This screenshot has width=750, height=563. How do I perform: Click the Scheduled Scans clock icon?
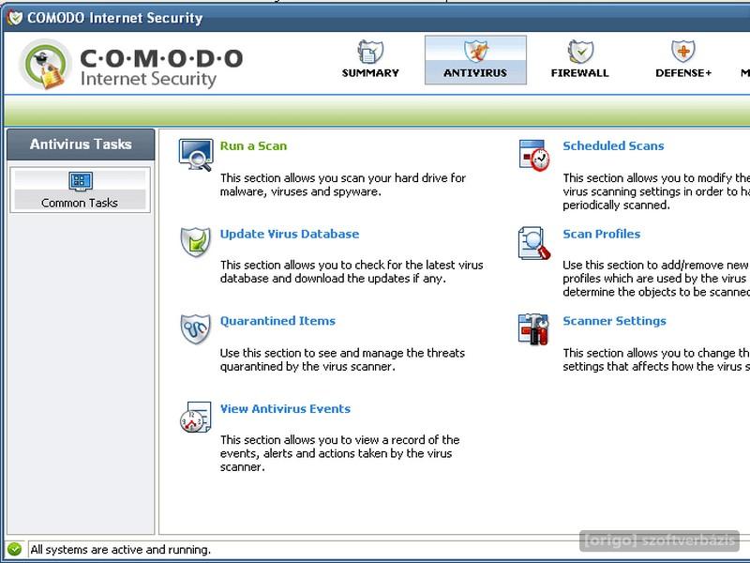534,155
